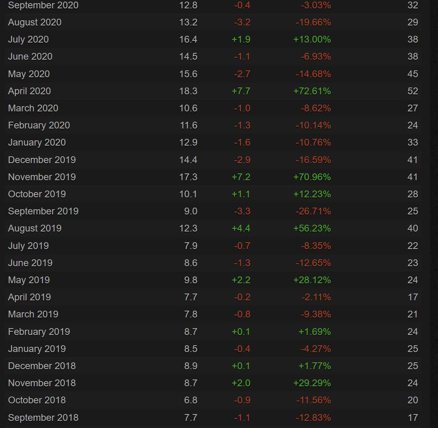
Task: Select the March 2019 month cell
Action: pos(33,314)
